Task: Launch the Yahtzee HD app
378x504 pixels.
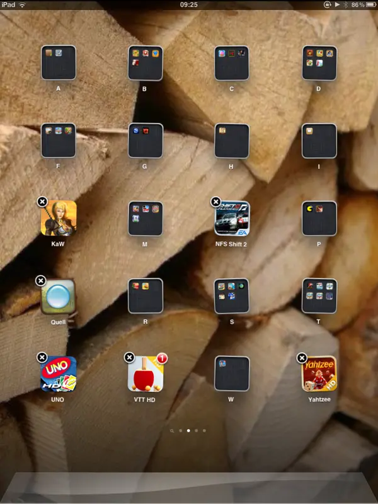Action: click(x=319, y=374)
